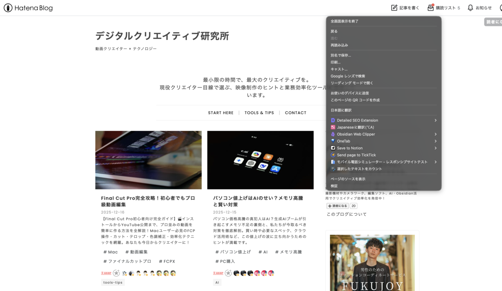Screen dimensions: 502x291
Task: Click the Send page to TickTick icon
Action: point(333,155)
